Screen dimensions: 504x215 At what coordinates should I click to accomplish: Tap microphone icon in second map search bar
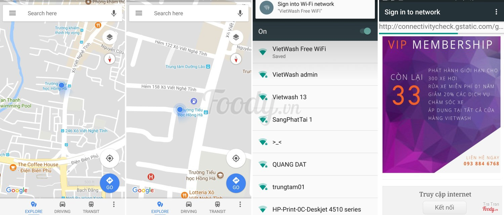pyautogui.click(x=240, y=13)
